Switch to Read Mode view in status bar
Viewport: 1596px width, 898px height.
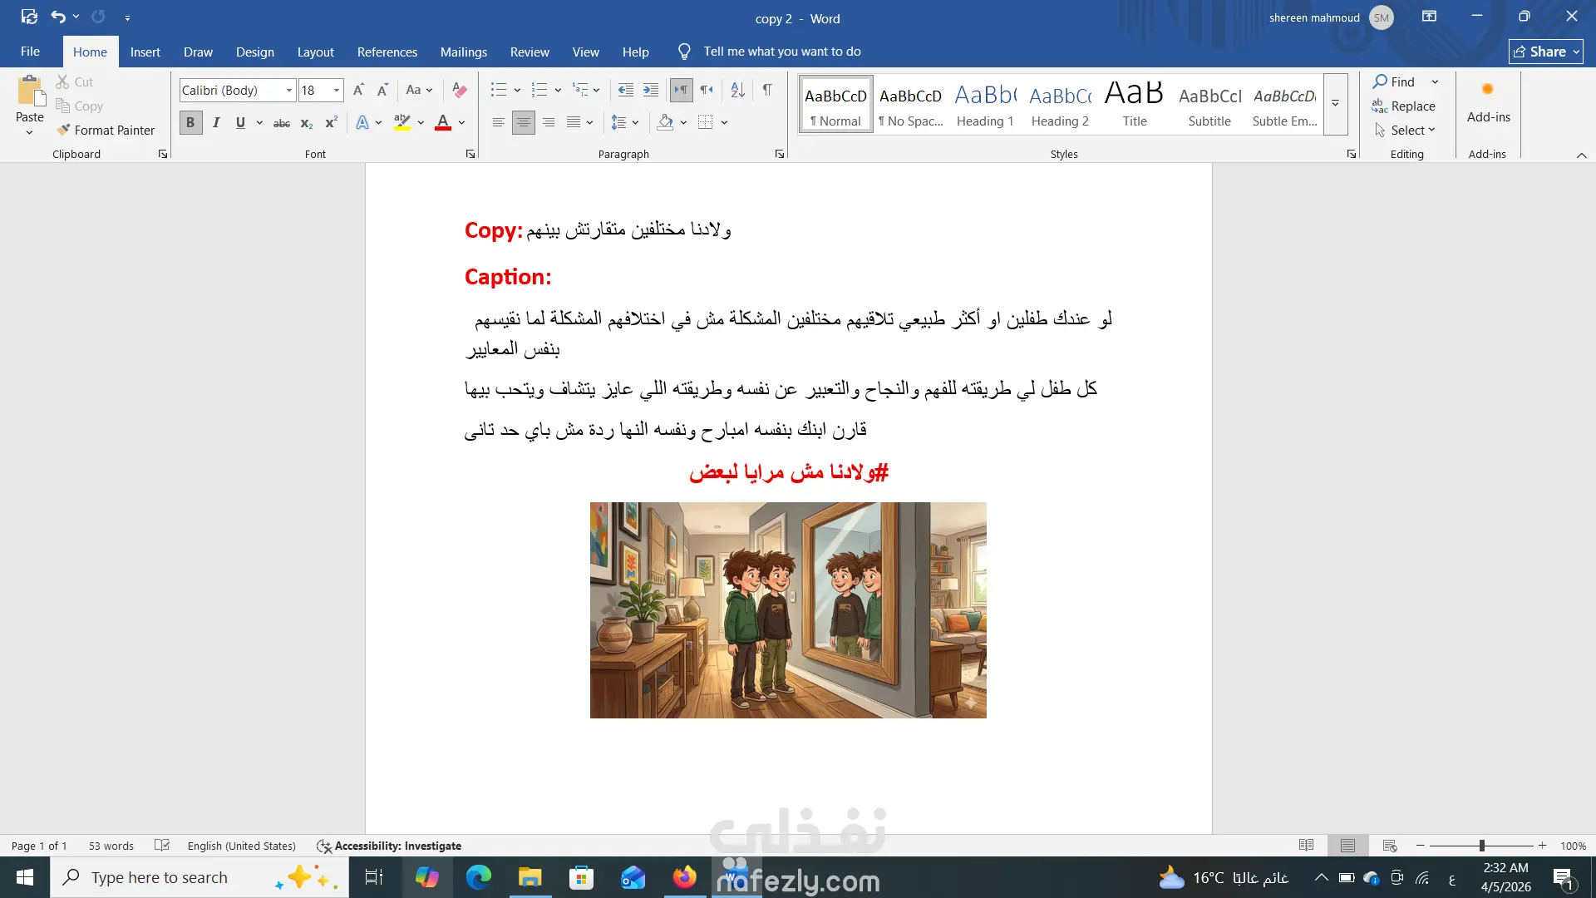pos(1306,846)
